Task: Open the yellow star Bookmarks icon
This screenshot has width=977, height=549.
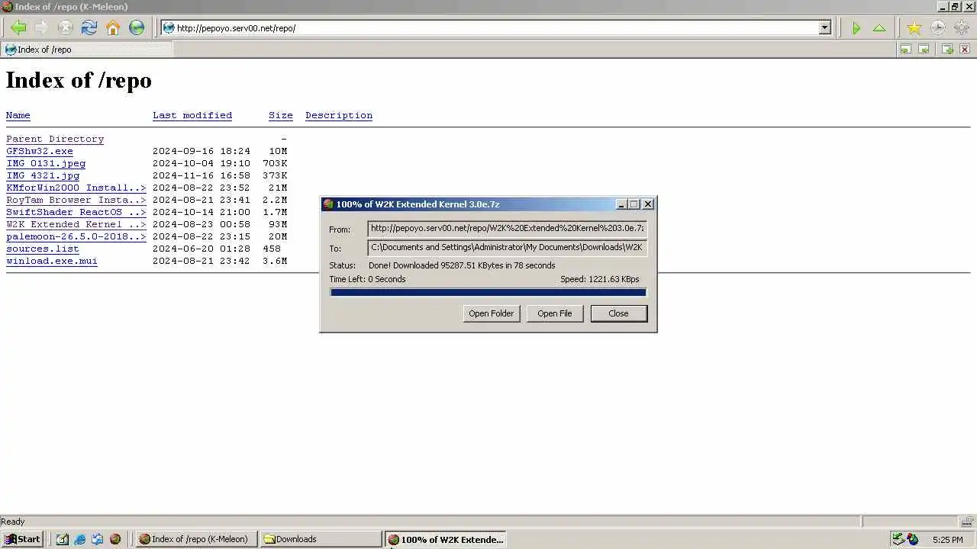Action: (x=914, y=28)
